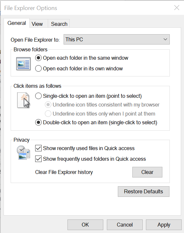This screenshot has width=184, height=233.
Task: Click the Cancel button
Action: point(125,225)
